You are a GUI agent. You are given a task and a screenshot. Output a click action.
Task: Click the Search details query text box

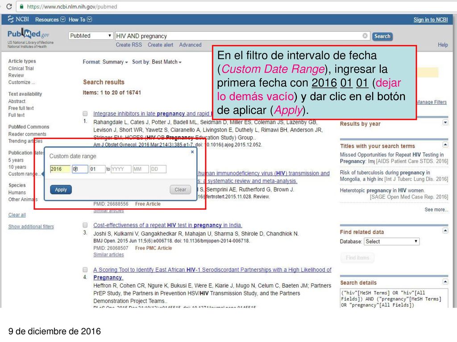pyautogui.click(x=394, y=298)
